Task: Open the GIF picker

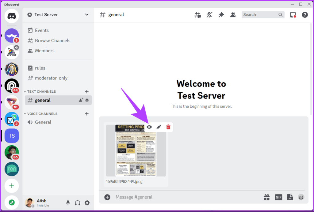Action: click(x=278, y=197)
